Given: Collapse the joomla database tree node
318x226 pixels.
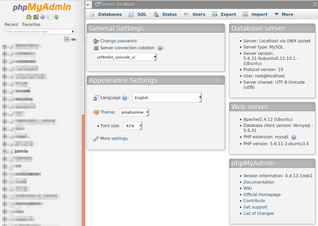Looking at the screenshot, I should pyautogui.click(x=5, y=152).
